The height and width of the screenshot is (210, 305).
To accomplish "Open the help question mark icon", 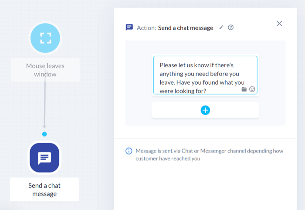I will point(230,28).
